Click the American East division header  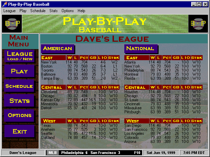53,58
